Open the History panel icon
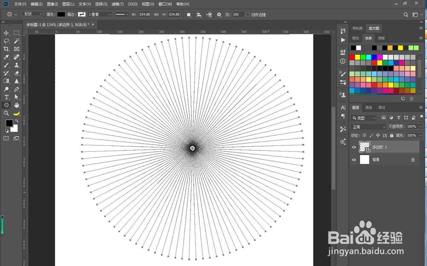This screenshot has width=427, height=266. click(x=343, y=31)
